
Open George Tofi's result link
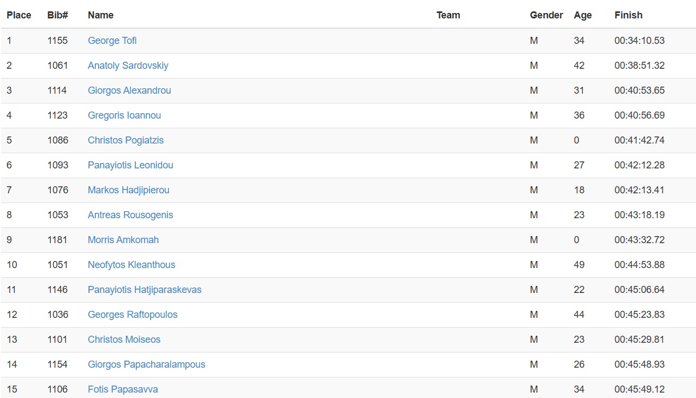click(x=112, y=41)
